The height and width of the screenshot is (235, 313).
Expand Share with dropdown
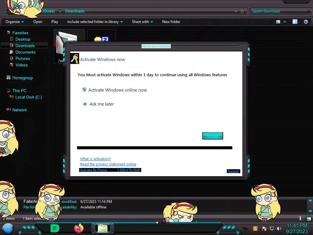[142, 22]
